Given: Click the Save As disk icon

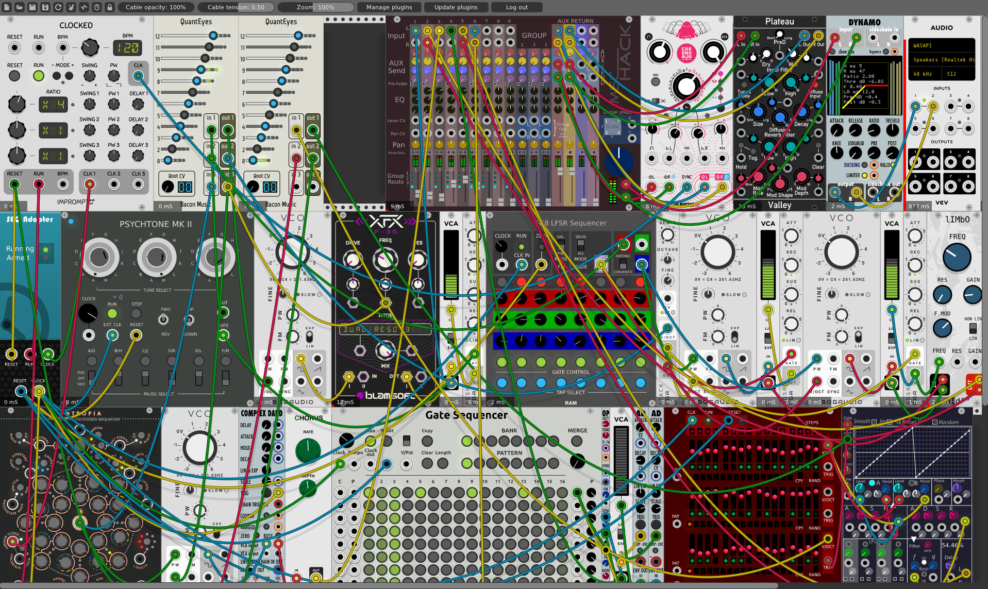Looking at the screenshot, I should pyautogui.click(x=45, y=7).
